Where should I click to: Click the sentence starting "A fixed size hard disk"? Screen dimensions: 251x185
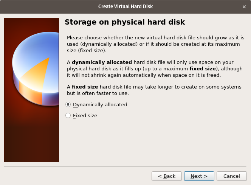pyautogui.click(x=155, y=87)
